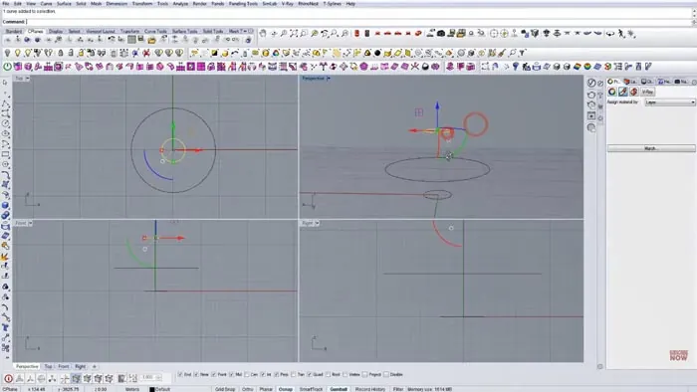Click the first light bulb layer icon
Screen dimensions: 697x392
pyautogui.click(x=7, y=53)
